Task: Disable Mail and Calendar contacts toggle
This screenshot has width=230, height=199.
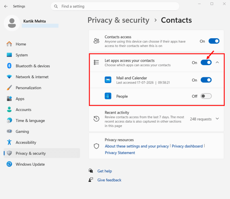Action: 206,80
